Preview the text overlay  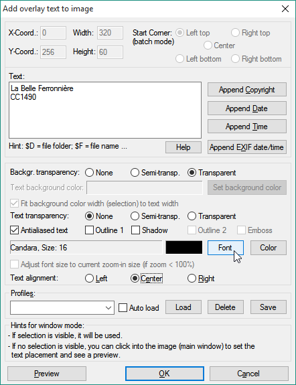click(47, 374)
